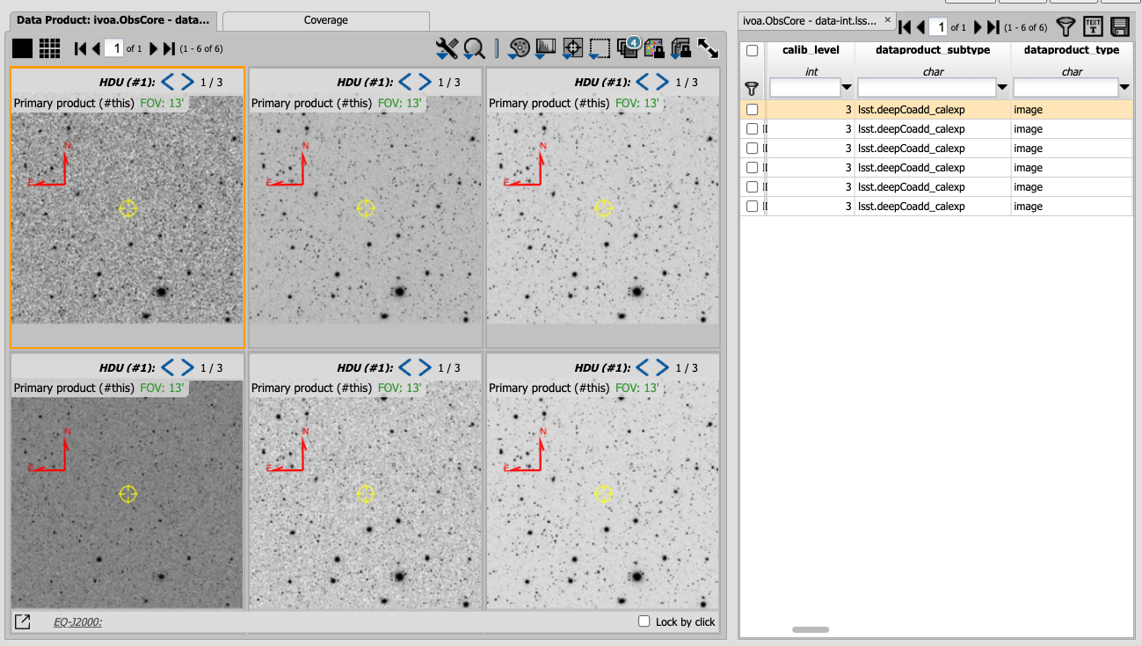Click the calib_level filter input box
Viewport: 1142px width, 646px height.
(804, 88)
